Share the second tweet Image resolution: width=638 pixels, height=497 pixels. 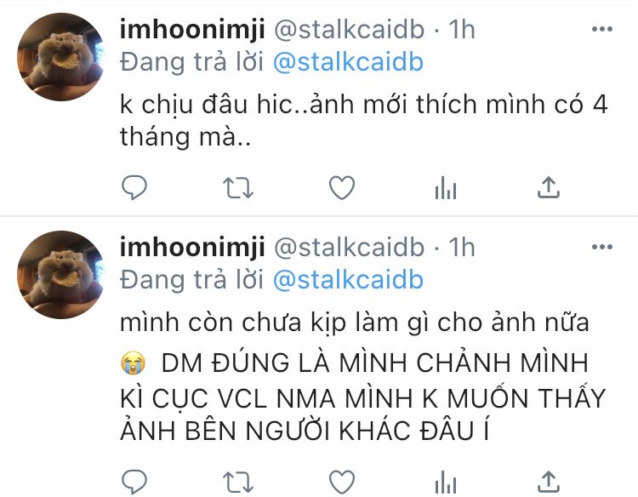(549, 482)
